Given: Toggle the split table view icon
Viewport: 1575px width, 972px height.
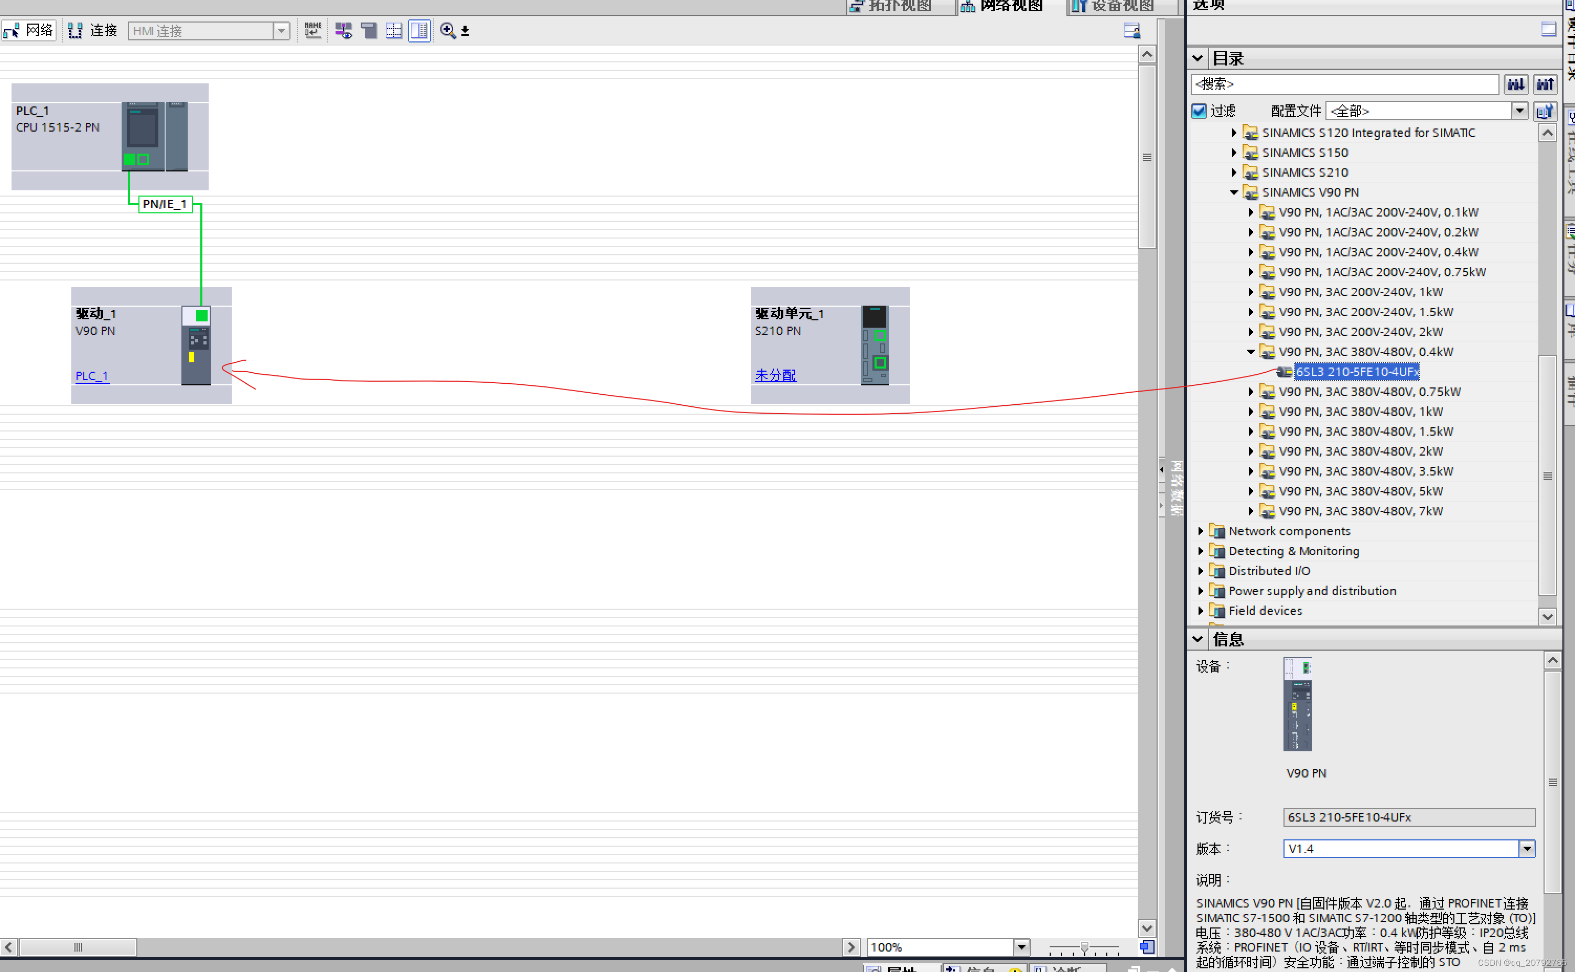Looking at the screenshot, I should coord(419,30).
